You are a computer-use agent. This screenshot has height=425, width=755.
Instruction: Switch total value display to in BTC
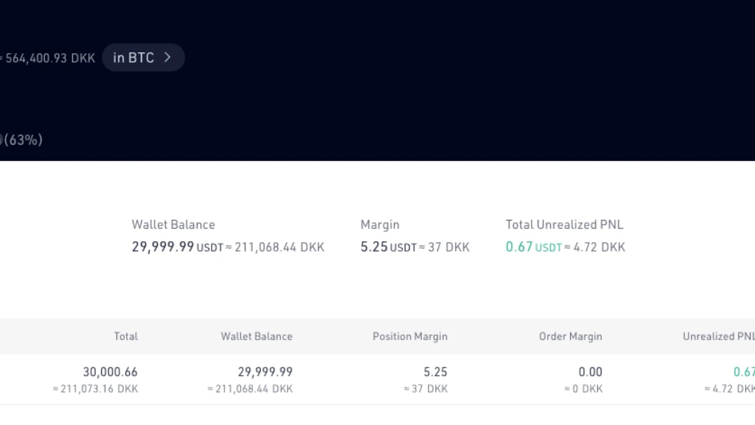click(143, 58)
